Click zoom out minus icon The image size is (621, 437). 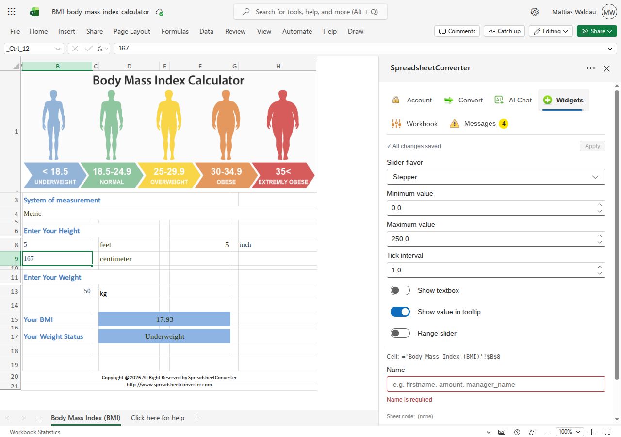click(x=548, y=432)
